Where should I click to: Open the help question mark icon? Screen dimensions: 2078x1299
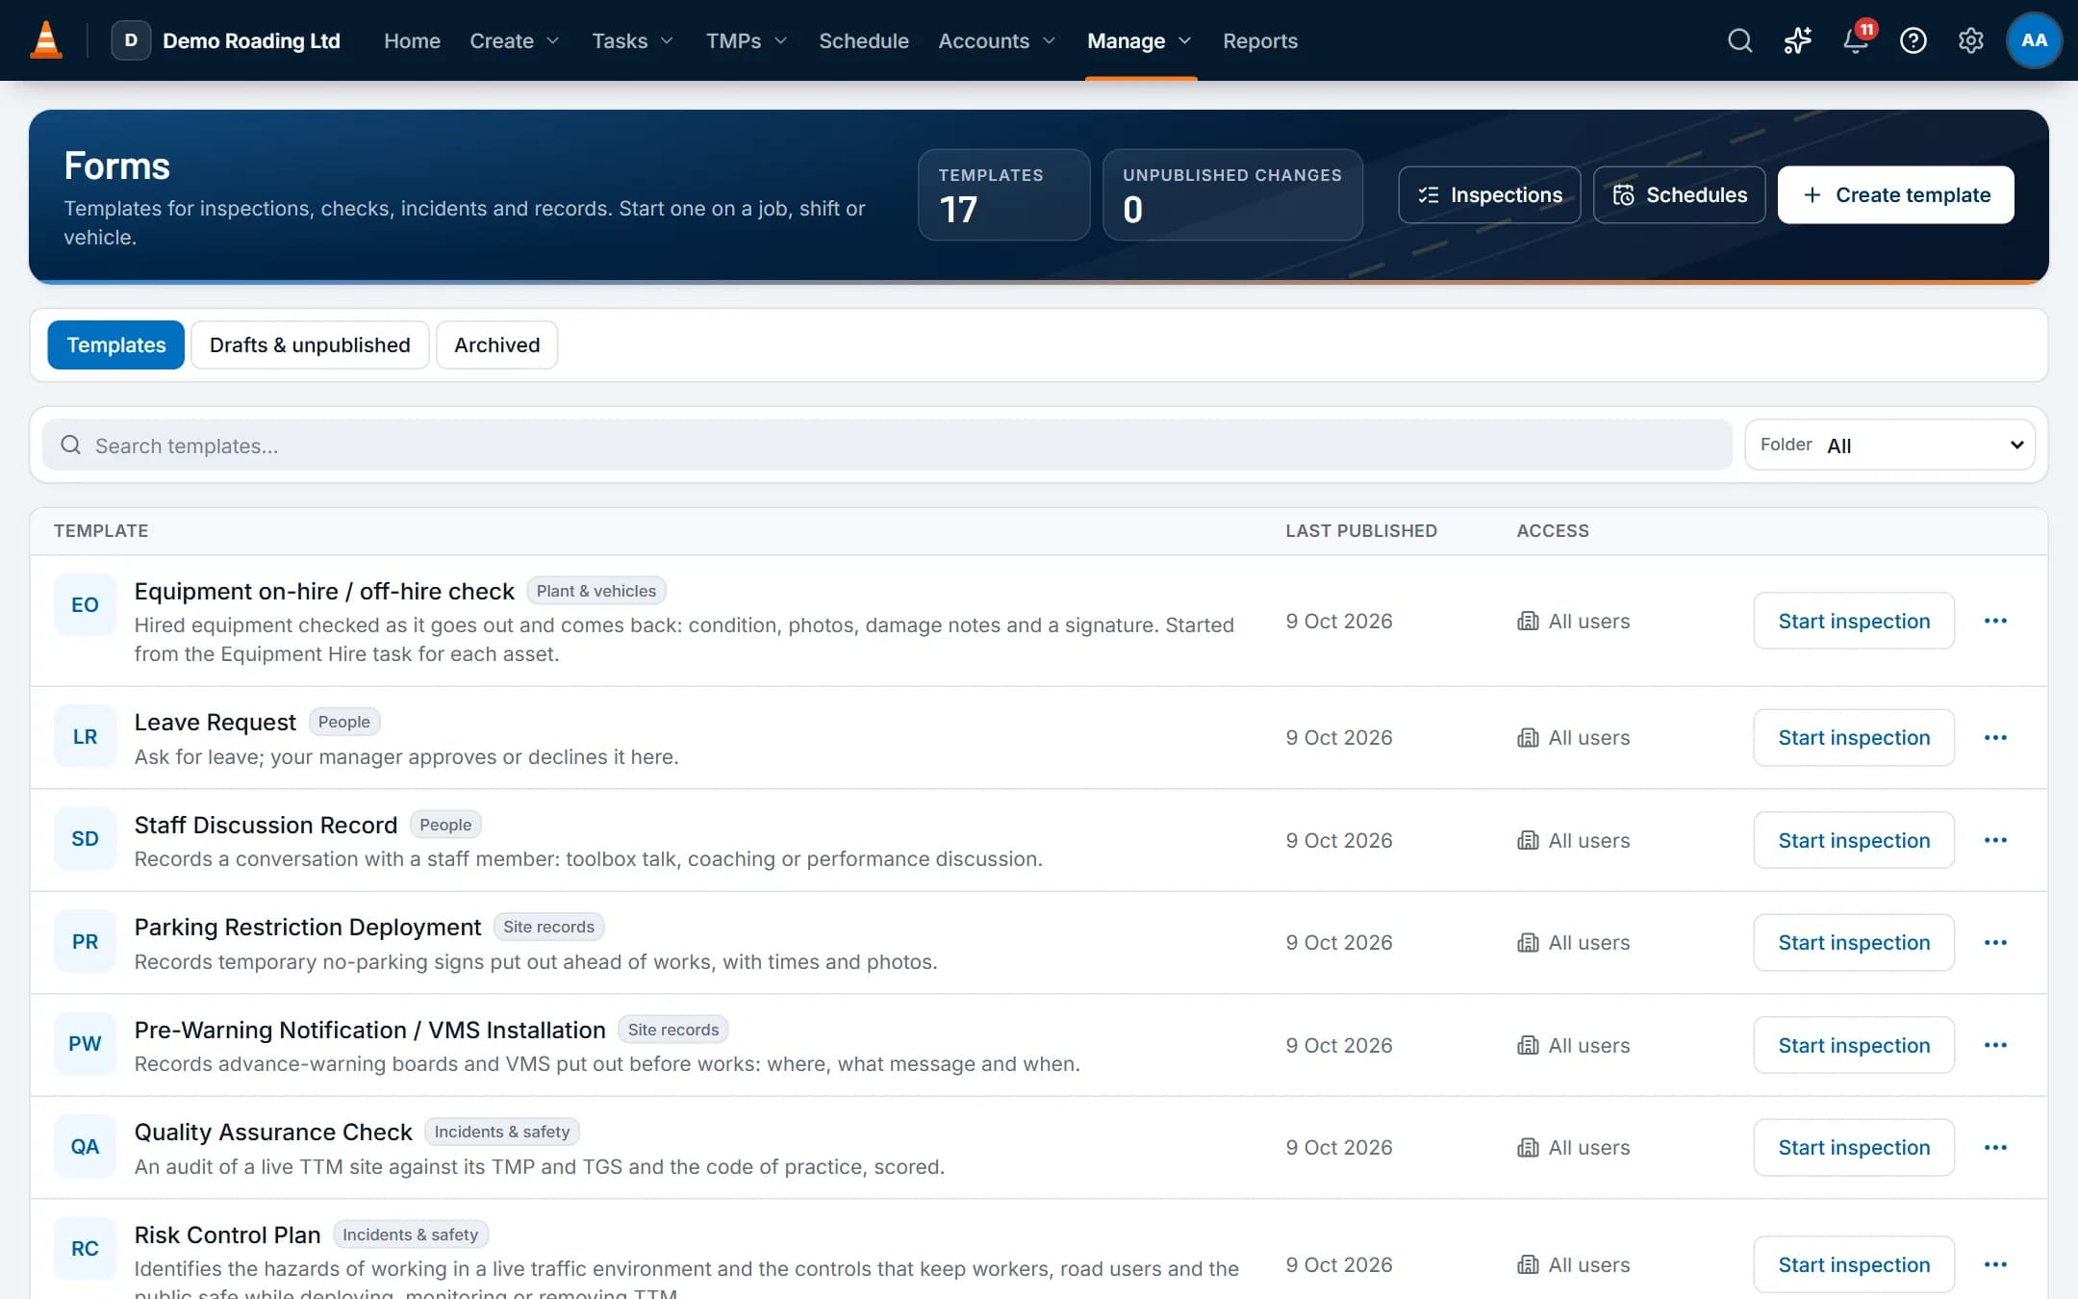[1913, 40]
